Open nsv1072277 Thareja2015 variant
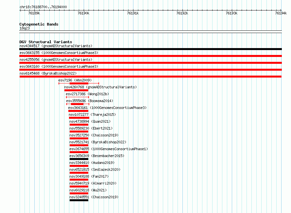This screenshot has height=213, width=291. [92, 115]
